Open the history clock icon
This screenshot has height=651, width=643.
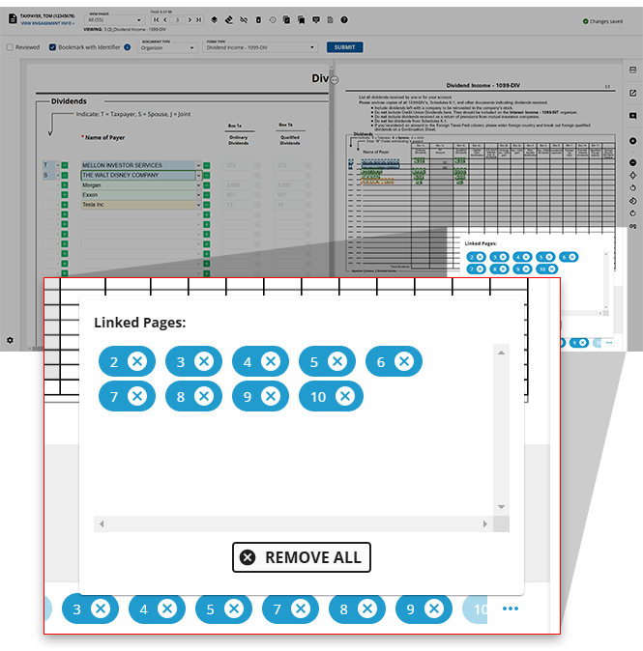[273, 20]
